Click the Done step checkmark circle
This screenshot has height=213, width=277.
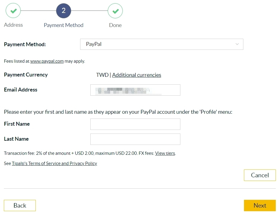point(115,11)
